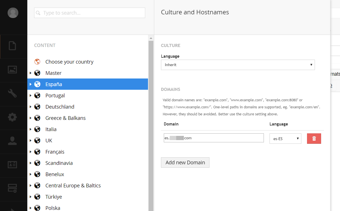Select the Français content node label
The height and width of the screenshot is (211, 340).
(x=55, y=152)
